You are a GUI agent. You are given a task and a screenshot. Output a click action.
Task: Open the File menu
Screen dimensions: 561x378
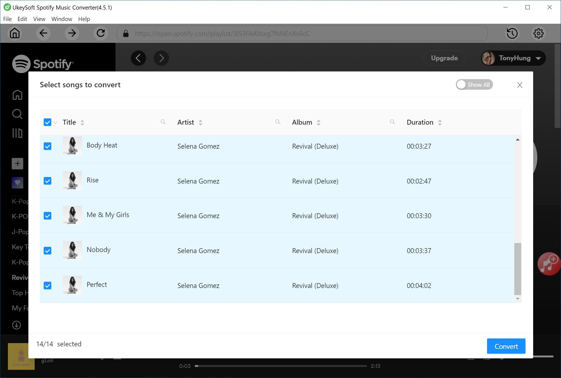pyautogui.click(x=7, y=19)
